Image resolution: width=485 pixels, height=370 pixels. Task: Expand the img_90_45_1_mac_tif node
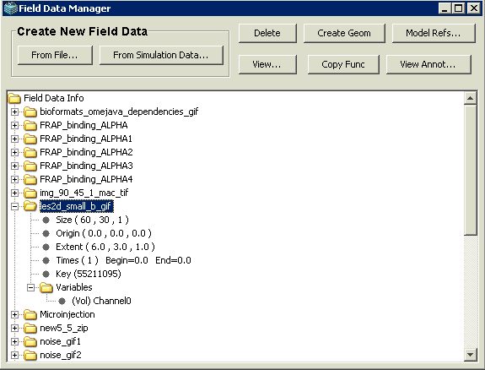pyautogui.click(x=14, y=193)
